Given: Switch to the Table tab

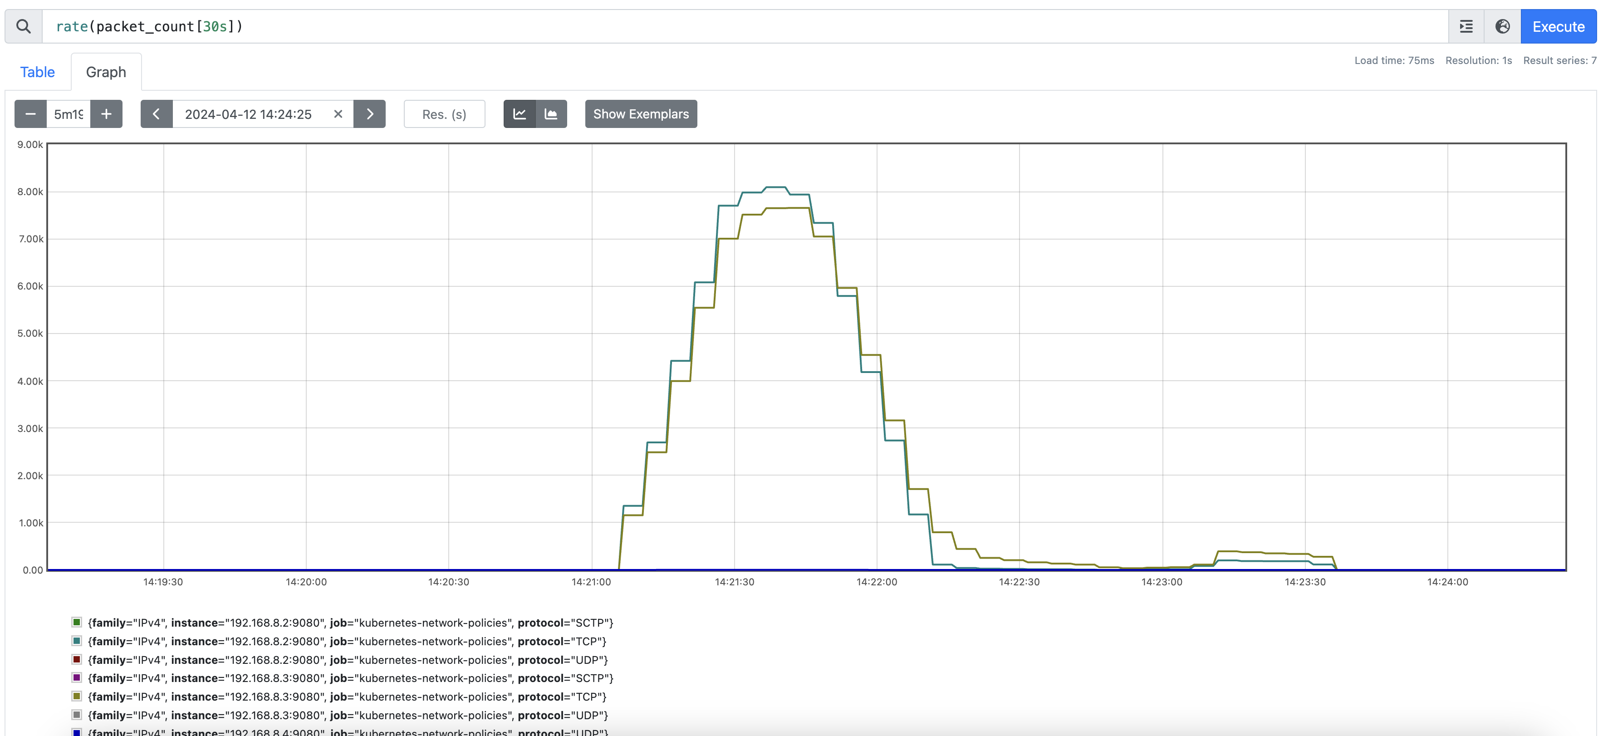Looking at the screenshot, I should coord(38,72).
